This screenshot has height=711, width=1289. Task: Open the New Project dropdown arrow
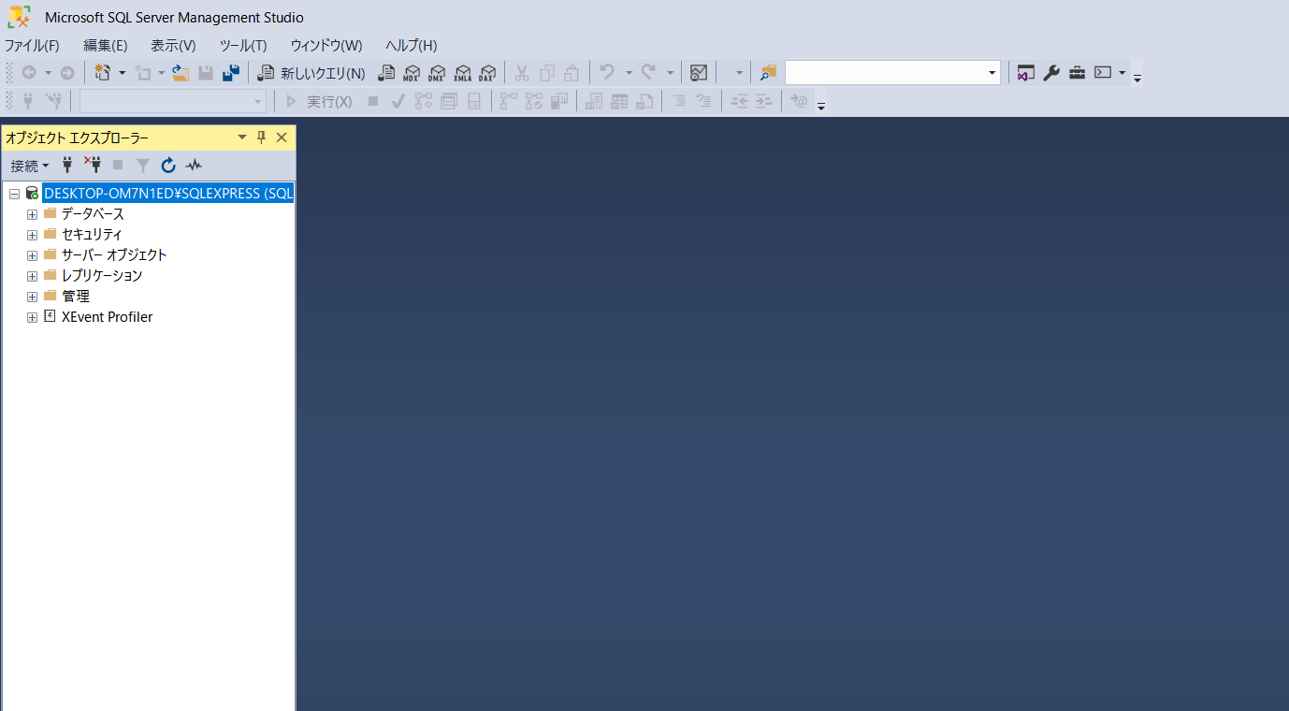122,73
